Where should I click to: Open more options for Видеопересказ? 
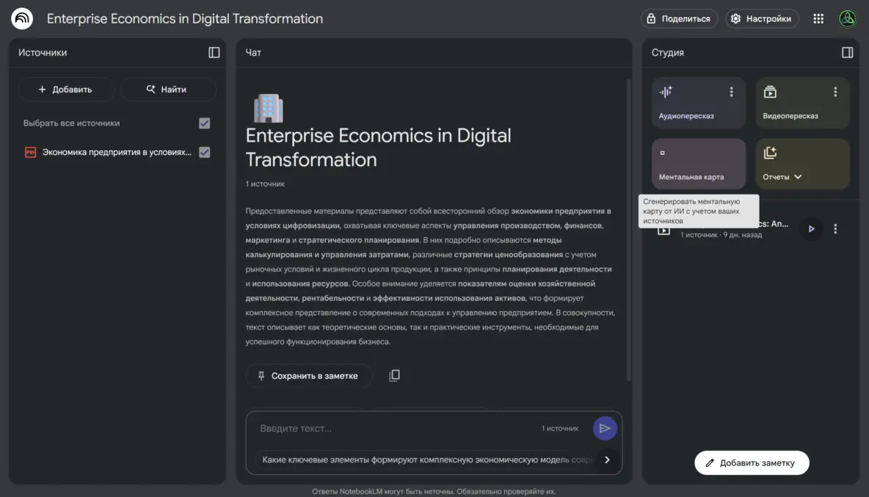tap(835, 92)
